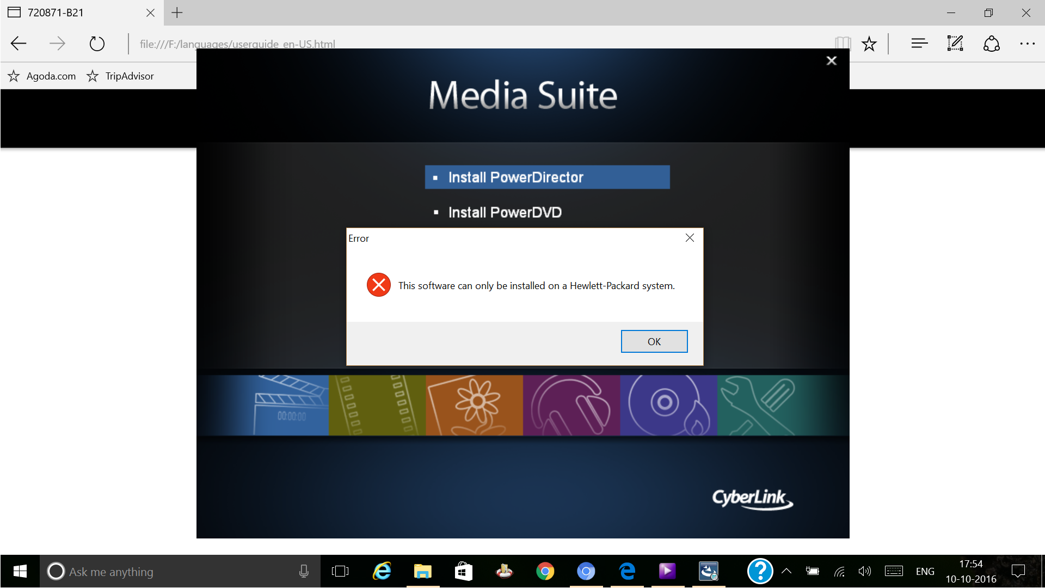
Task: Show hidden system tray icons
Action: coord(786,571)
